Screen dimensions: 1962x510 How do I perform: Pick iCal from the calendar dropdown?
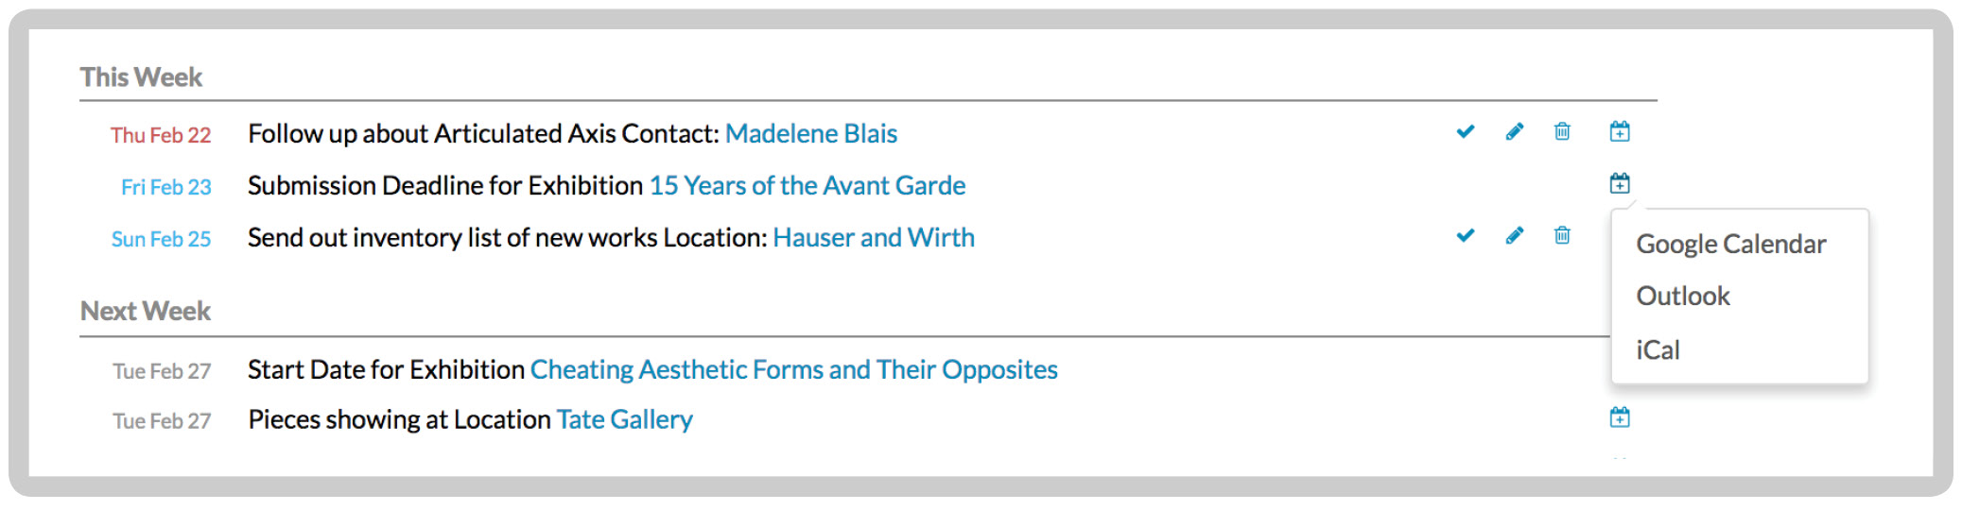1658,350
